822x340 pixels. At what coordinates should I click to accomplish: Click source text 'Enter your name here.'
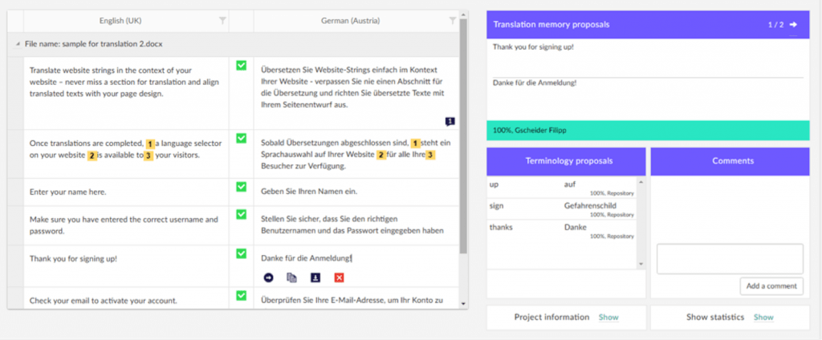(x=68, y=192)
